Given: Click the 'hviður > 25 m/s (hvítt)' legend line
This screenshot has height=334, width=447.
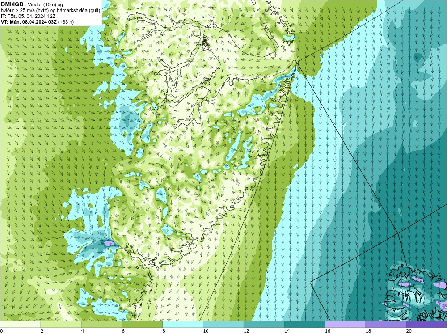Looking at the screenshot, I should tap(51, 11).
